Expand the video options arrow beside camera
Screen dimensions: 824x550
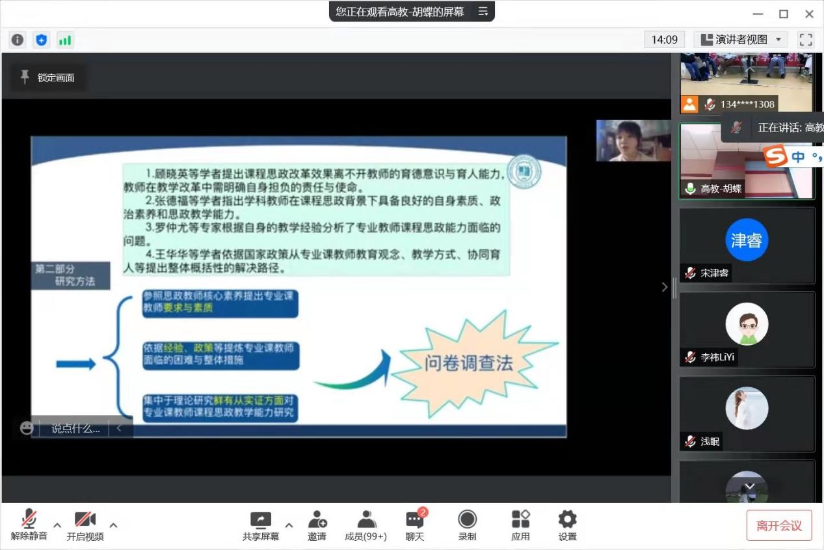(x=113, y=525)
